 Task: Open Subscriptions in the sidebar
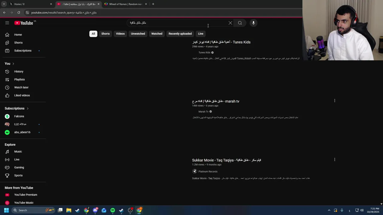[23, 51]
